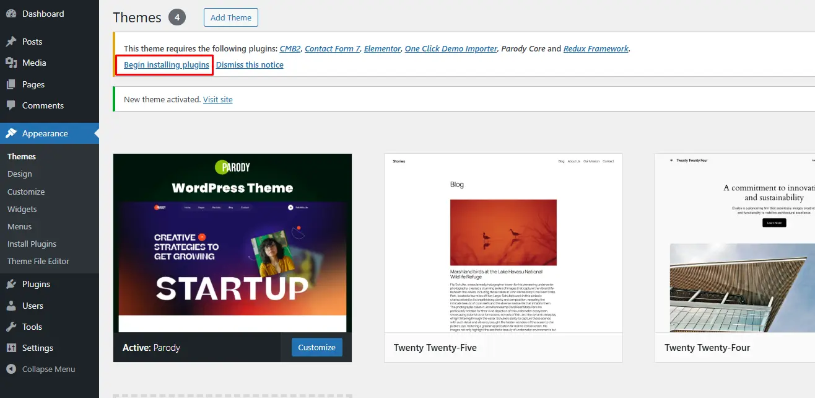
Task: Click the Twenty Twenty-Five theme name
Action: click(x=435, y=348)
